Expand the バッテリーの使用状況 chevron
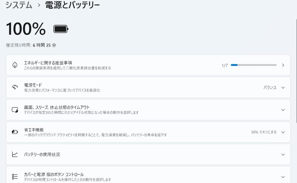The height and width of the screenshot is (183, 297). pos(283,154)
